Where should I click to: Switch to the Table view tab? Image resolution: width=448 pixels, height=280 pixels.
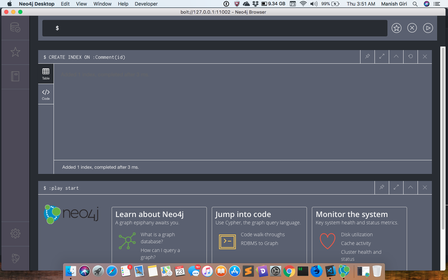[45, 73]
